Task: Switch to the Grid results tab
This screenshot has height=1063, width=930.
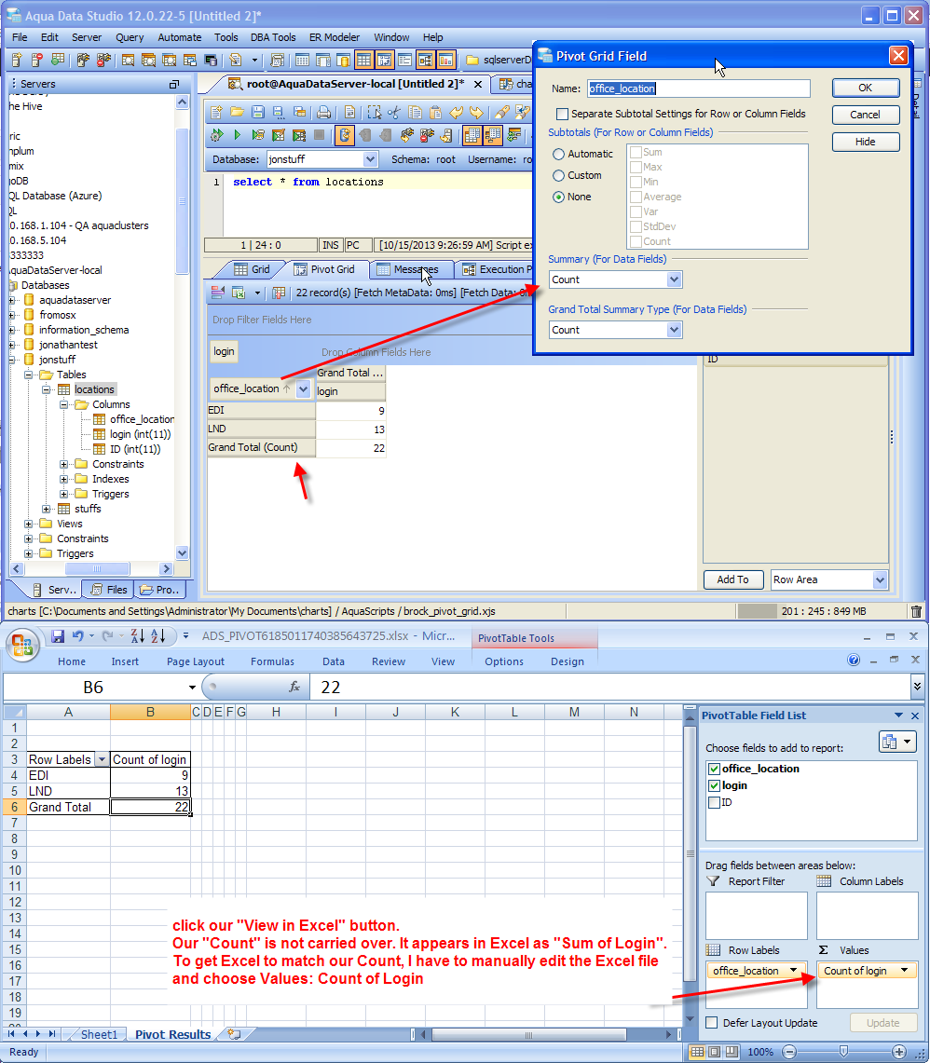Action: click(252, 270)
